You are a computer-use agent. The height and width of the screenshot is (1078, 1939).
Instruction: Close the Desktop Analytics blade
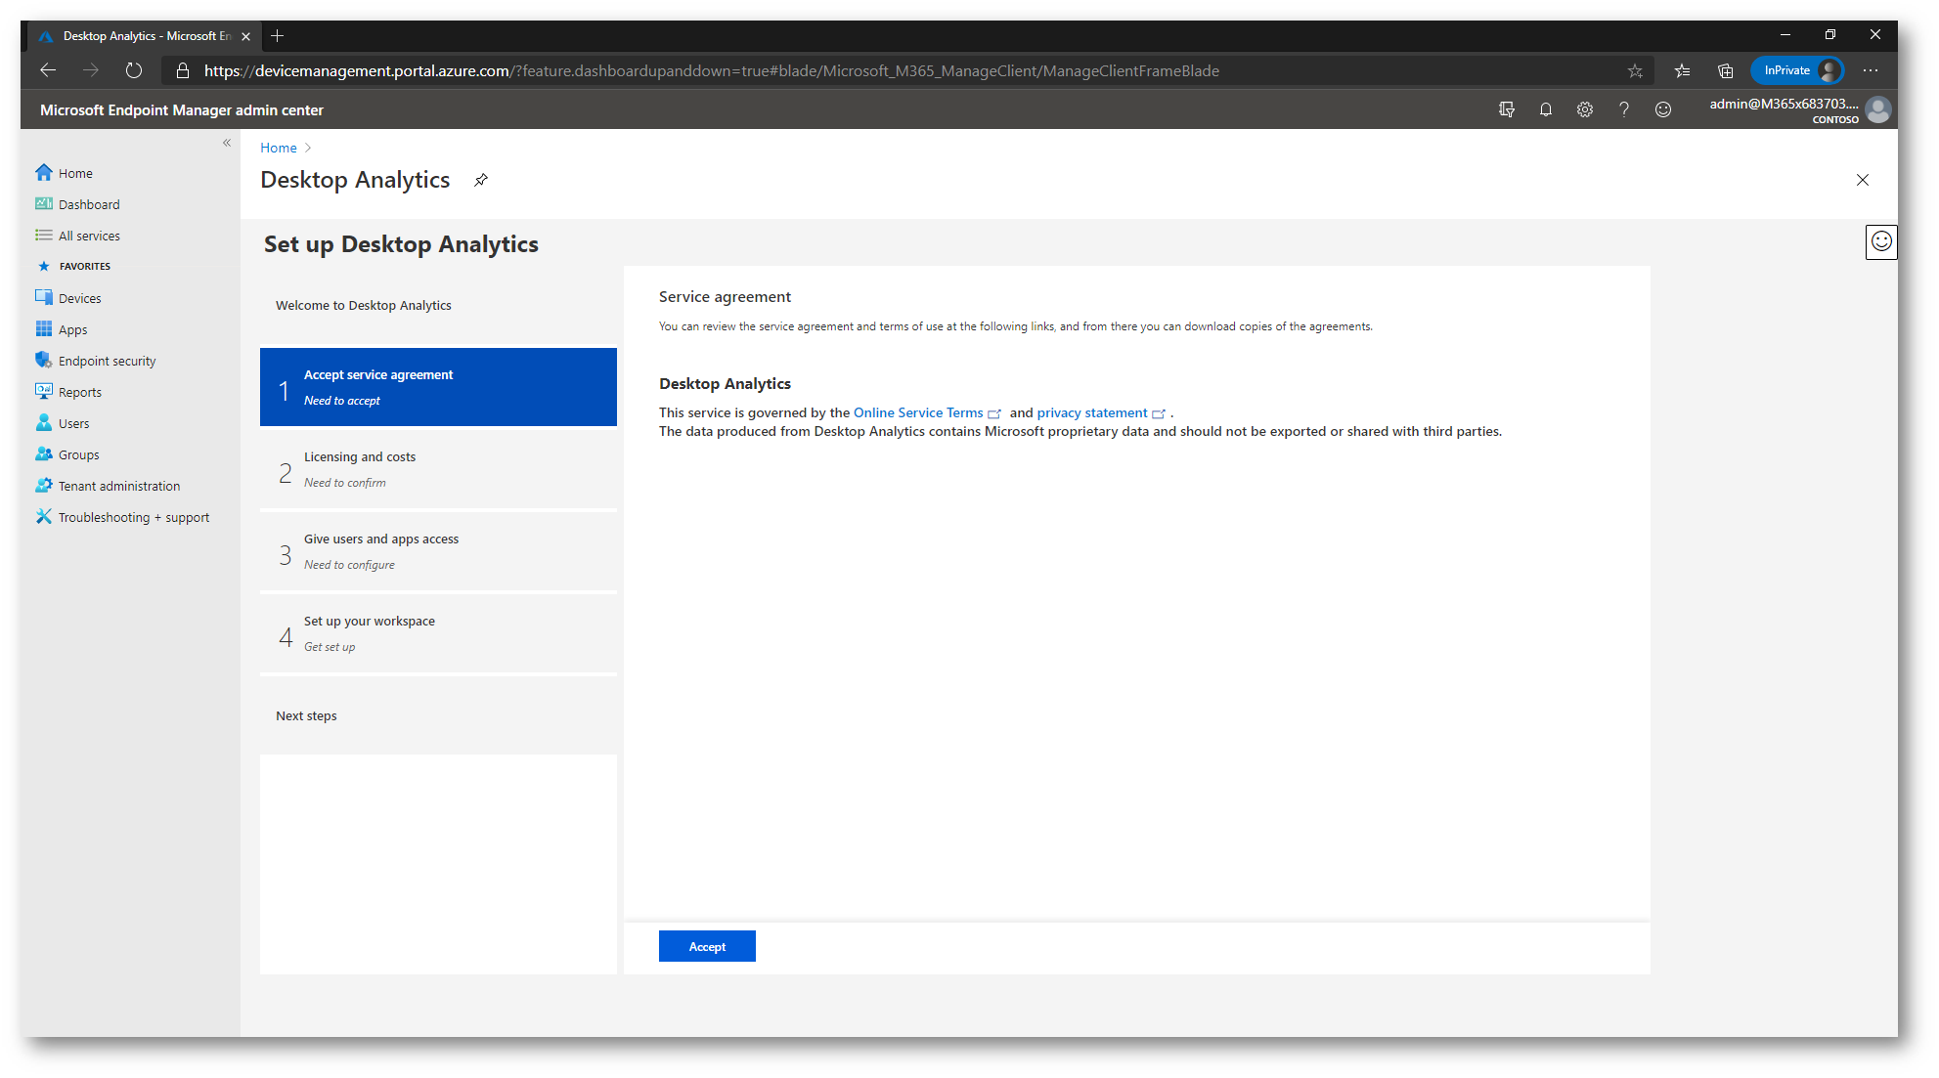tap(1863, 180)
